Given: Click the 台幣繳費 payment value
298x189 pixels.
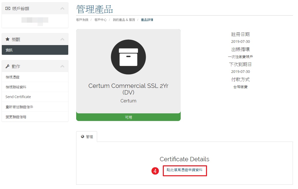Looking at the screenshot, I should point(240,87).
